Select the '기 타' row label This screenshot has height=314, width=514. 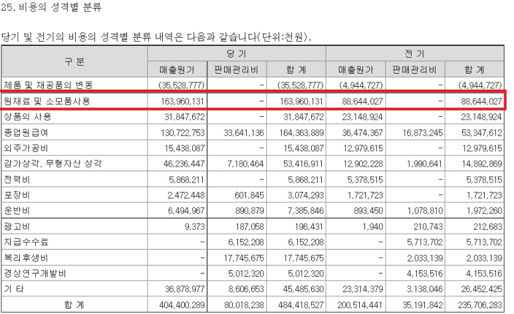tap(14, 289)
